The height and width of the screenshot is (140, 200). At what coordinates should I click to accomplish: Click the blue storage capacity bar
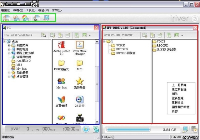(x=128, y=130)
